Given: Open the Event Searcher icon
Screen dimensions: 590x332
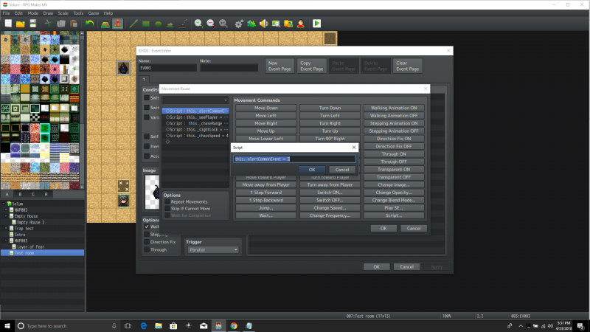Looking at the screenshot, I should tap(276, 24).
